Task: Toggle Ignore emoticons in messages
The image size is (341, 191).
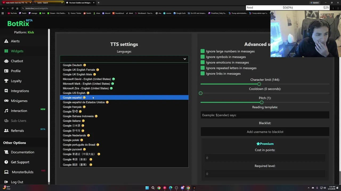Action: (202, 62)
